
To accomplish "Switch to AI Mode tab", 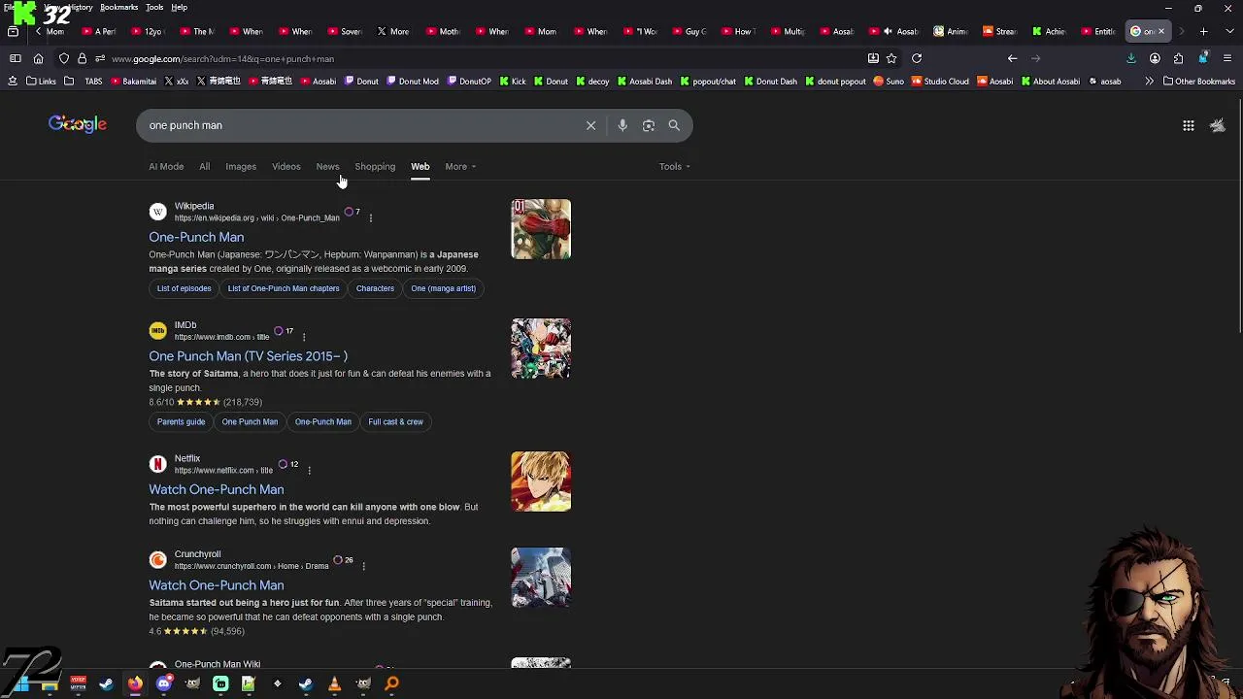I will (x=166, y=166).
